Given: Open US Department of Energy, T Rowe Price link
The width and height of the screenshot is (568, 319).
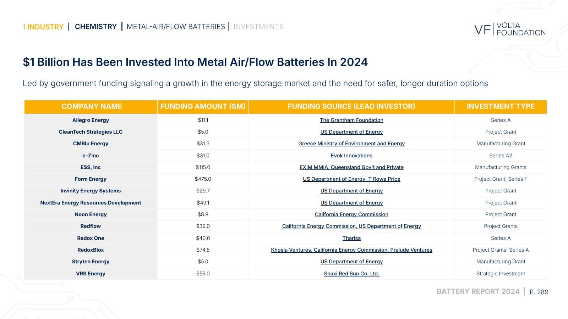Looking at the screenshot, I should (x=351, y=179).
